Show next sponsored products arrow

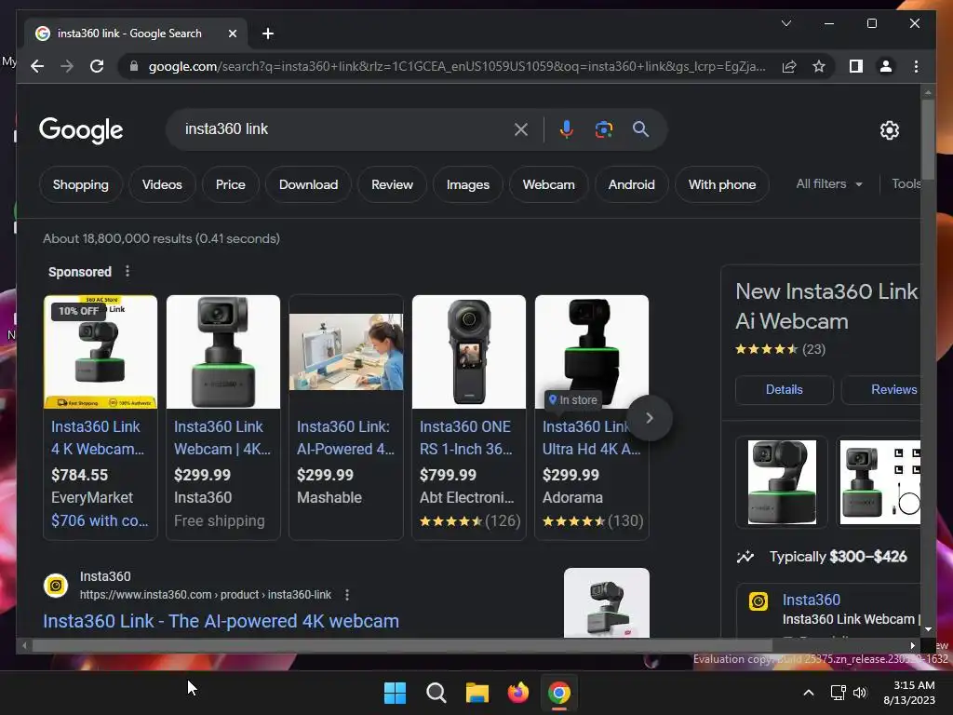pyautogui.click(x=649, y=418)
